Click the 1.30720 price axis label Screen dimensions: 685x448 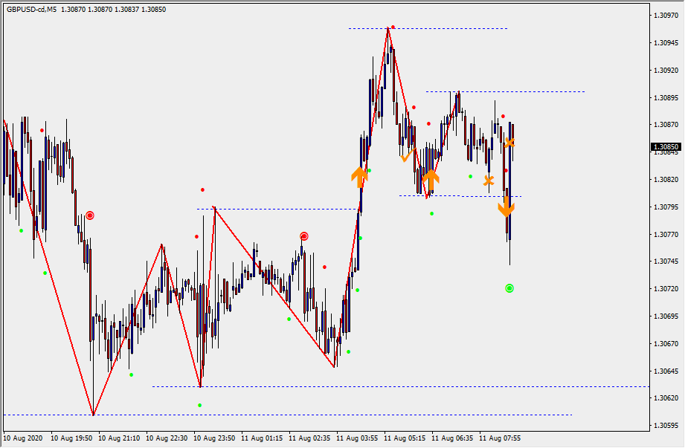click(665, 288)
